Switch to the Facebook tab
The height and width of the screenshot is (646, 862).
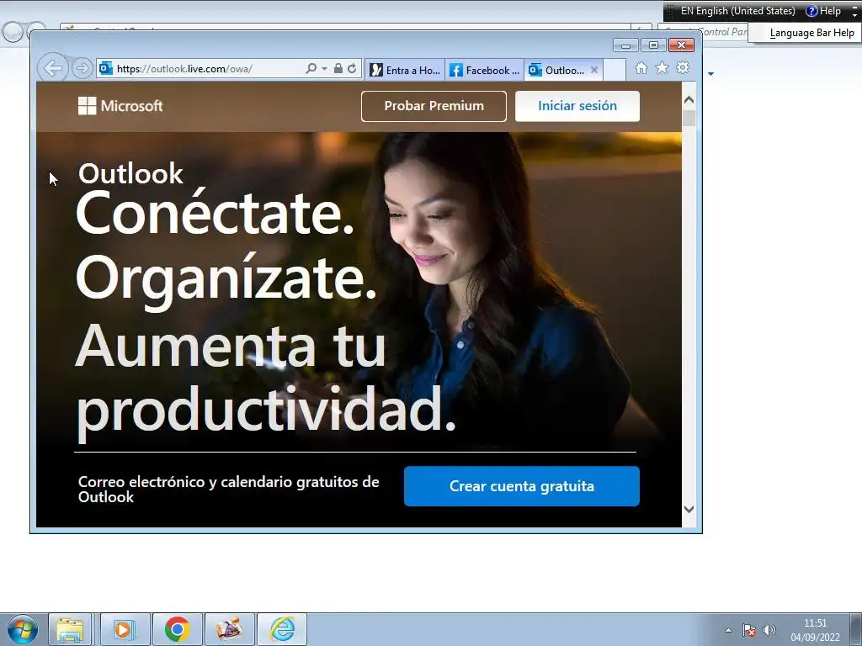(484, 71)
